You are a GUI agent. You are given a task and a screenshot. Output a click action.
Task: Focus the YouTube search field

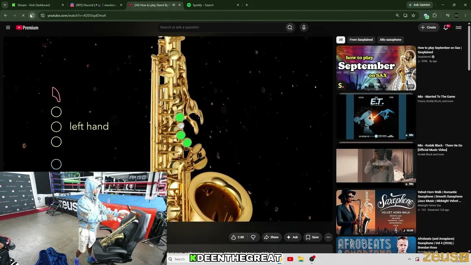click(x=221, y=27)
